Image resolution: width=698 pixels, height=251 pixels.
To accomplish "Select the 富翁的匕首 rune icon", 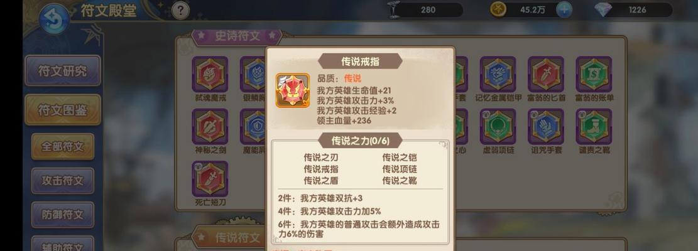I will [x=546, y=74].
